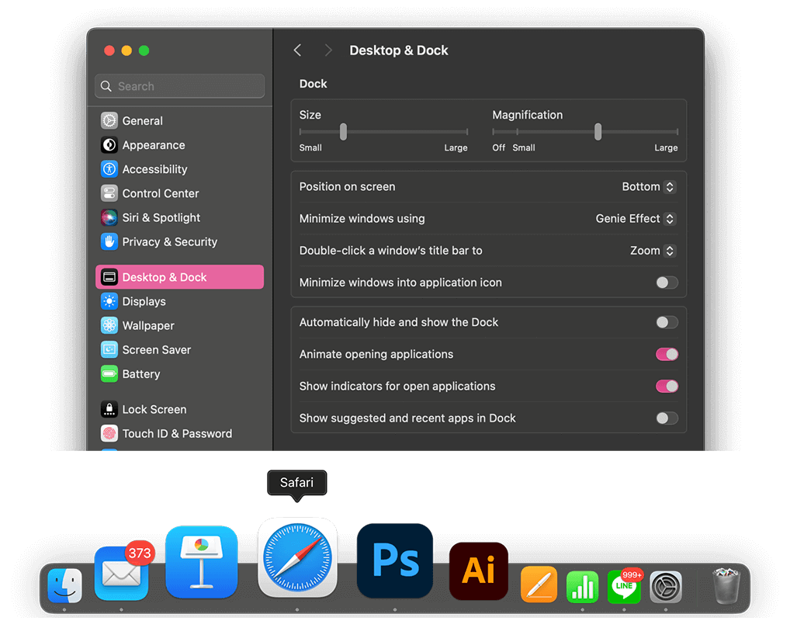Click the Accessibility icon in sidebar

point(109,169)
